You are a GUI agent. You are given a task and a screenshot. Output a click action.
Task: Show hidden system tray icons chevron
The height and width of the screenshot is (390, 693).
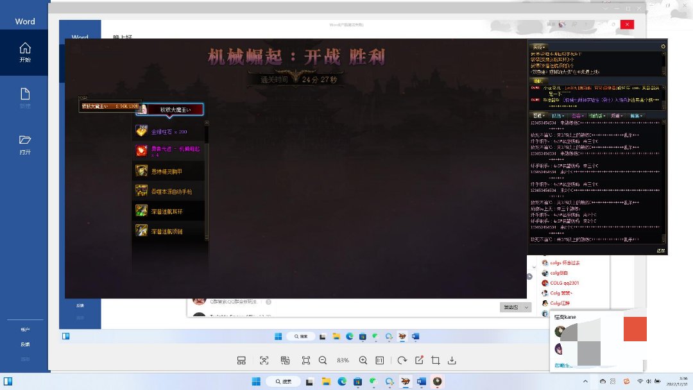pyautogui.click(x=585, y=382)
